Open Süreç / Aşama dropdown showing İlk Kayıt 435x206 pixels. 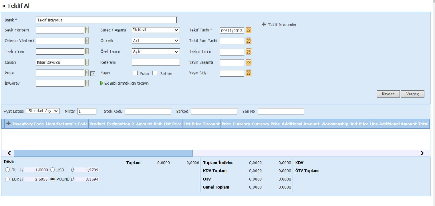click(x=156, y=30)
